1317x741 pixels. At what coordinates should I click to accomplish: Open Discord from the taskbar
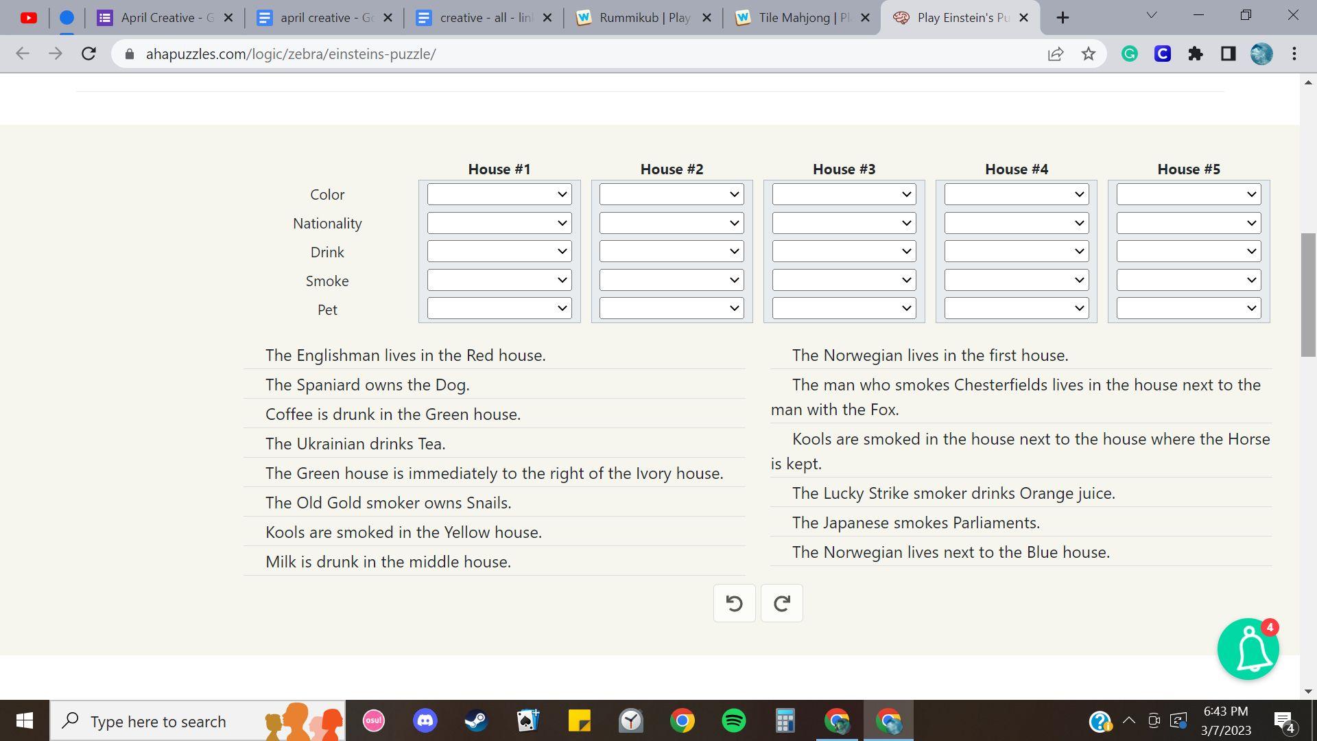pos(425,721)
